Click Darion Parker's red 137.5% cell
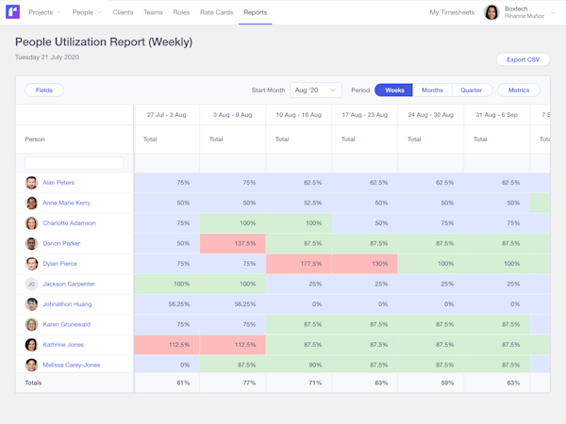 click(x=233, y=243)
